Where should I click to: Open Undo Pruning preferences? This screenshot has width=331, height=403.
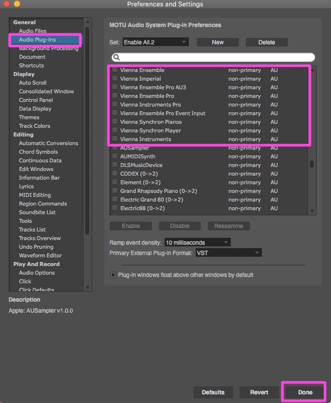pos(36,247)
